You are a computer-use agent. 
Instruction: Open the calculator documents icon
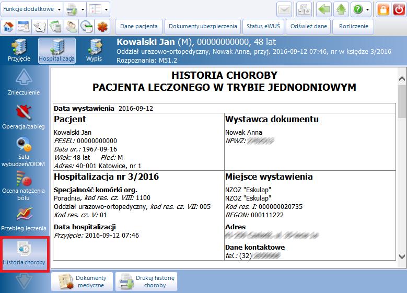[55, 27]
